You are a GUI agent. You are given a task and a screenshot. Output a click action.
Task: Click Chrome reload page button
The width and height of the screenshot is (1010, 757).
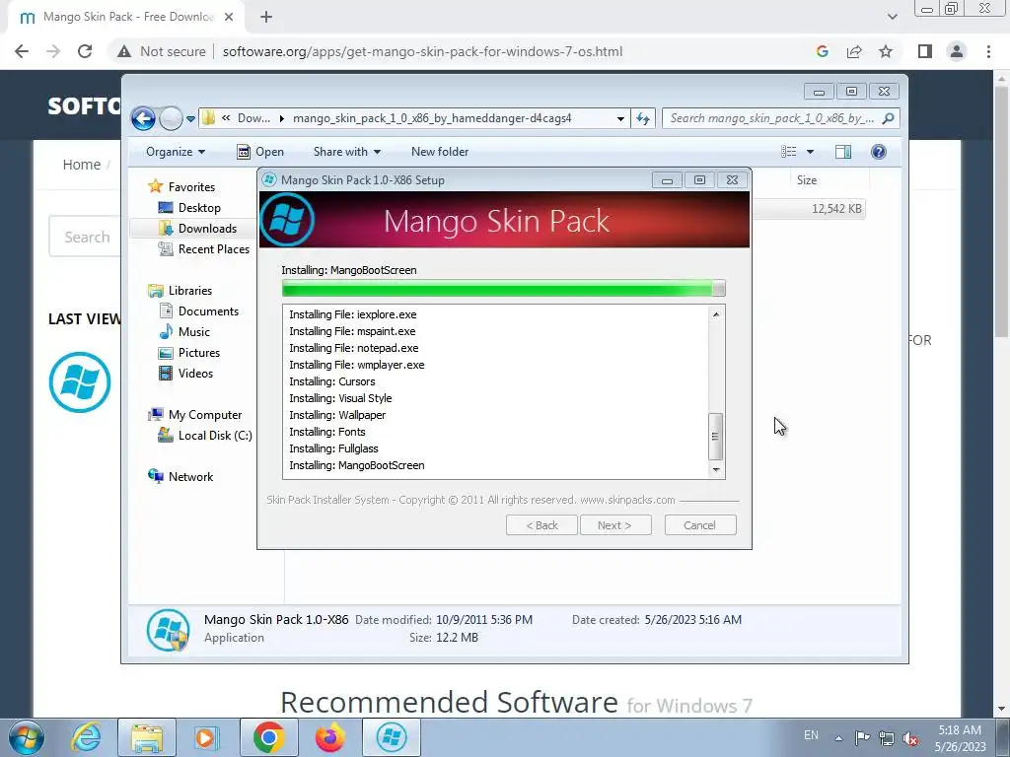85,51
